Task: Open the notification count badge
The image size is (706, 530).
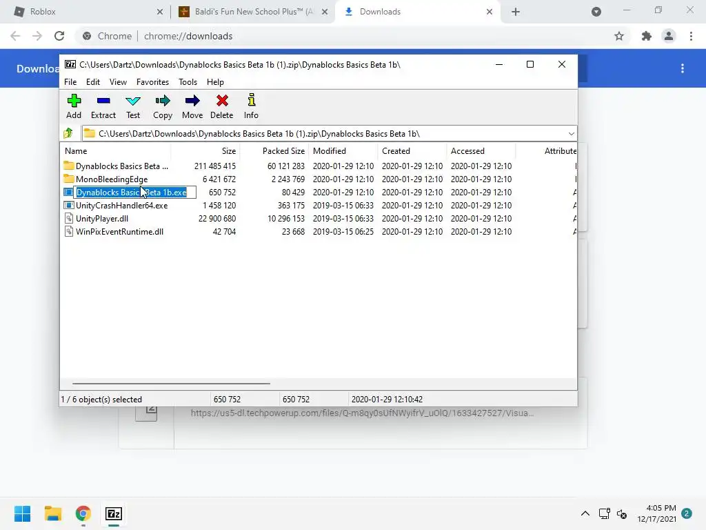Action: tap(686, 513)
